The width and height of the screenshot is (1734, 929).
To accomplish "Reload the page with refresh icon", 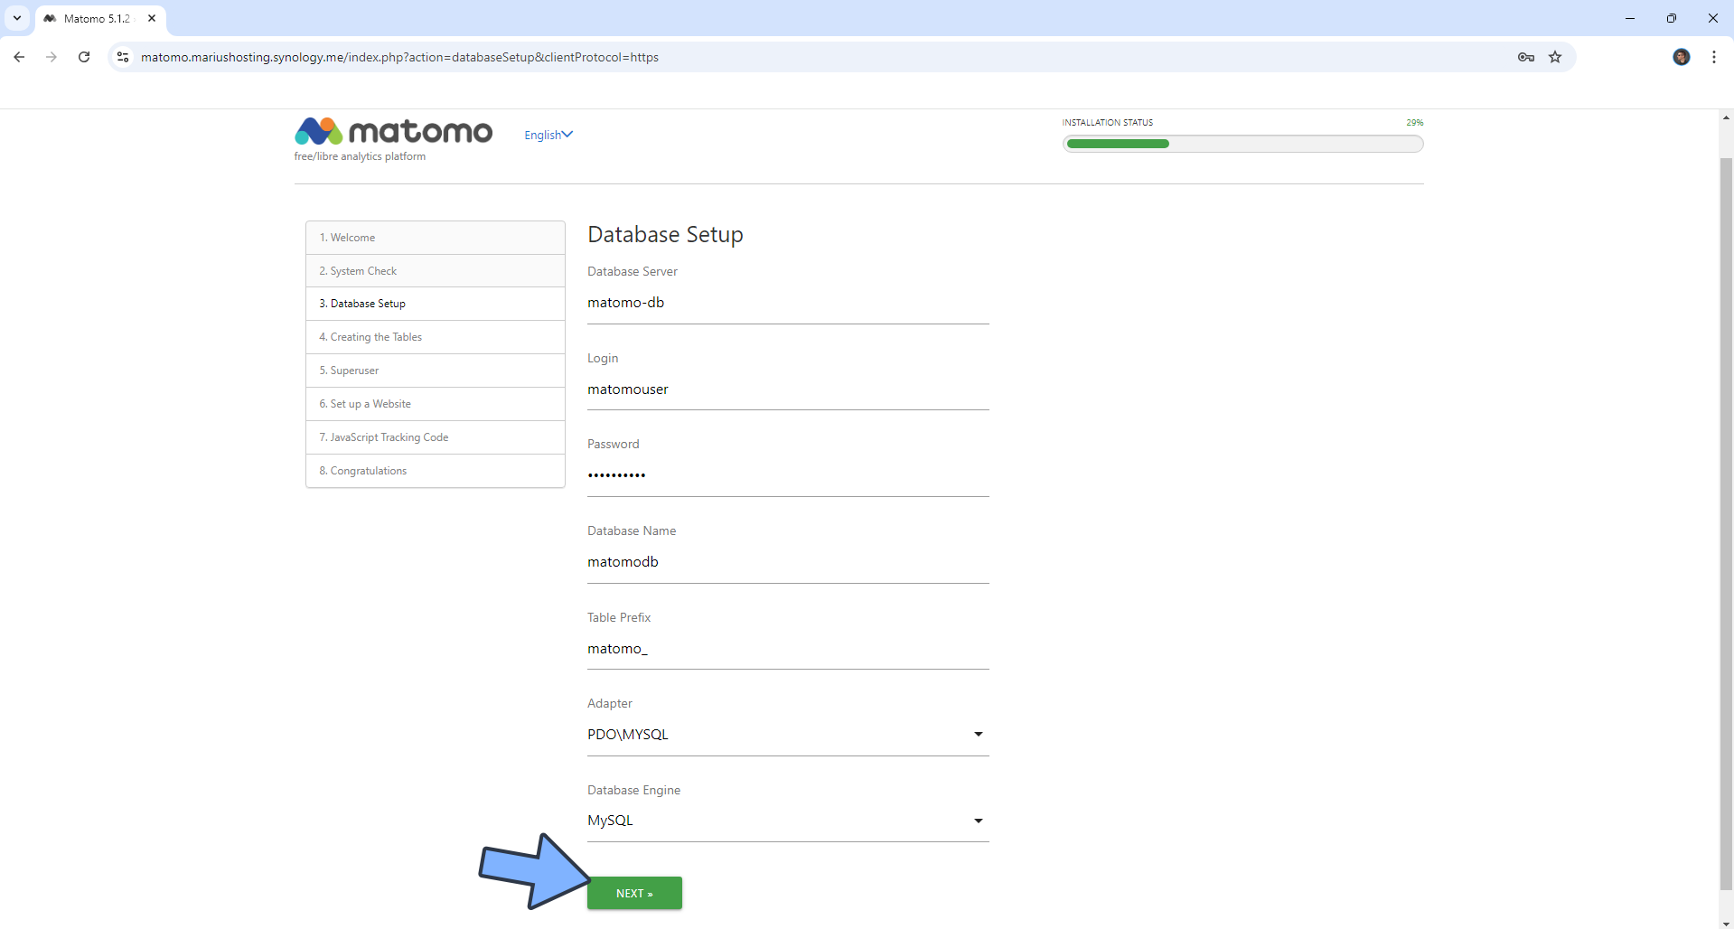I will [84, 57].
